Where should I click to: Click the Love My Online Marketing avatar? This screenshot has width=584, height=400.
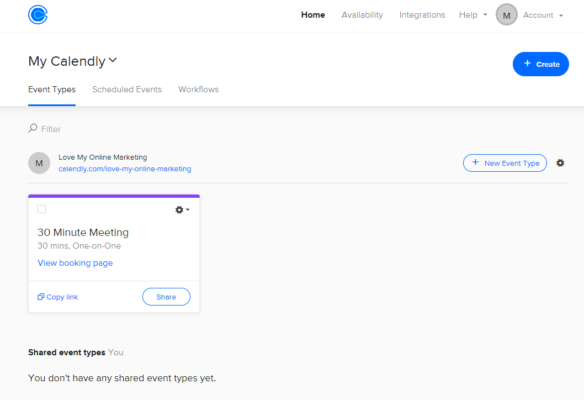(x=39, y=163)
